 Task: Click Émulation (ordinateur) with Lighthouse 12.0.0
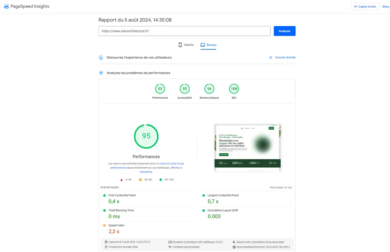[198, 242]
